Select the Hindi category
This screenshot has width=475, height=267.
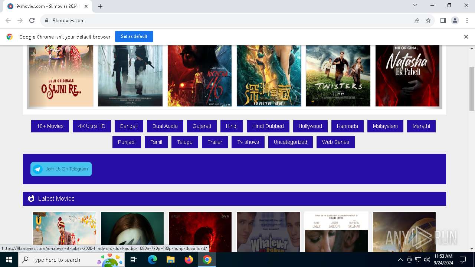(232, 126)
